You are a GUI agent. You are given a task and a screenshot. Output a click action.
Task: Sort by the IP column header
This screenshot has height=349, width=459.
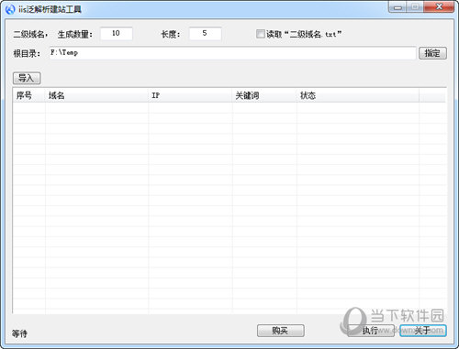click(x=190, y=95)
